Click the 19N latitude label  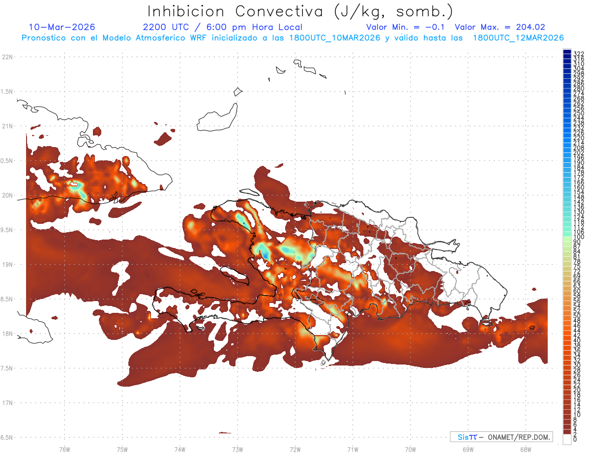tap(7, 265)
